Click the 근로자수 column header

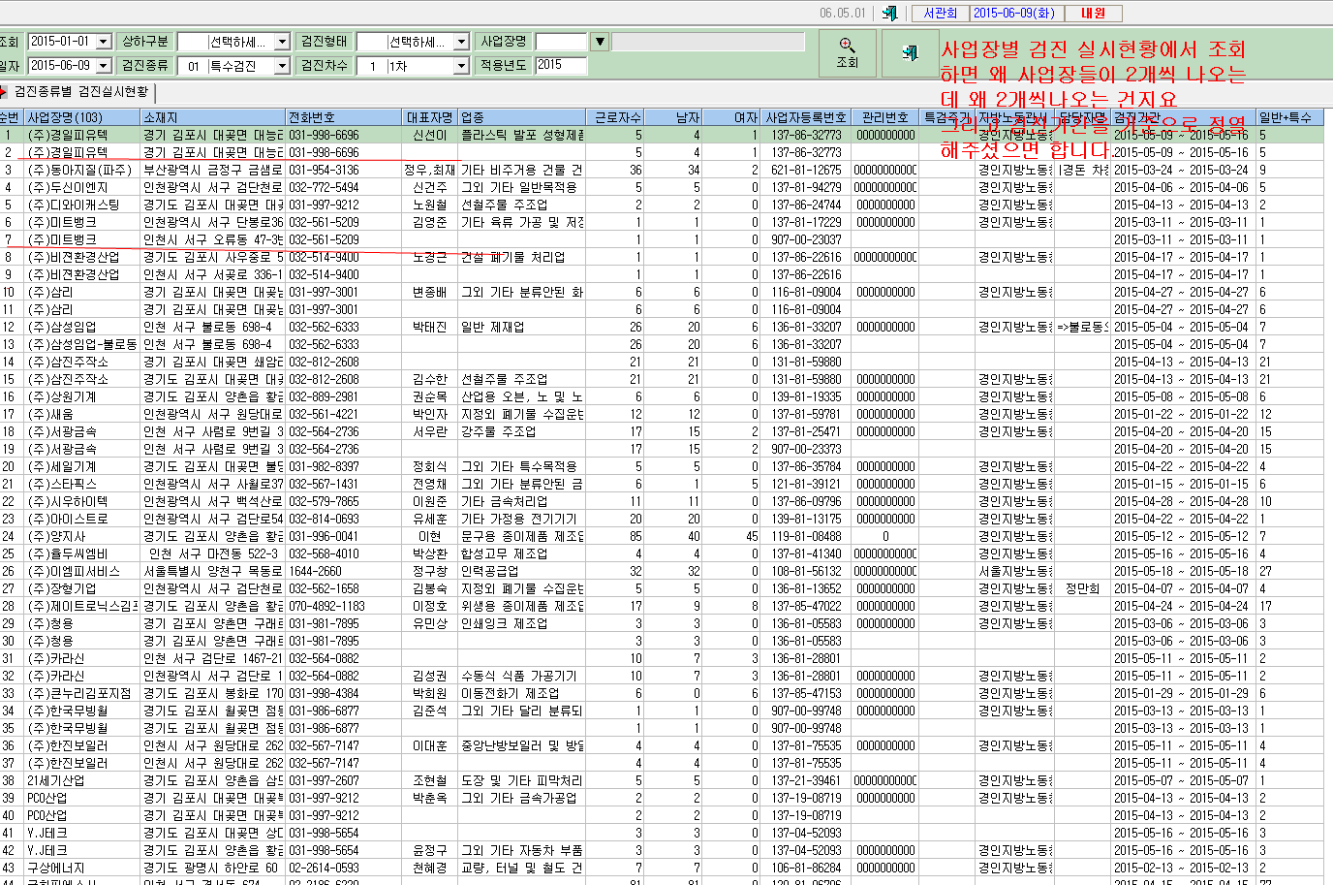[x=616, y=117]
